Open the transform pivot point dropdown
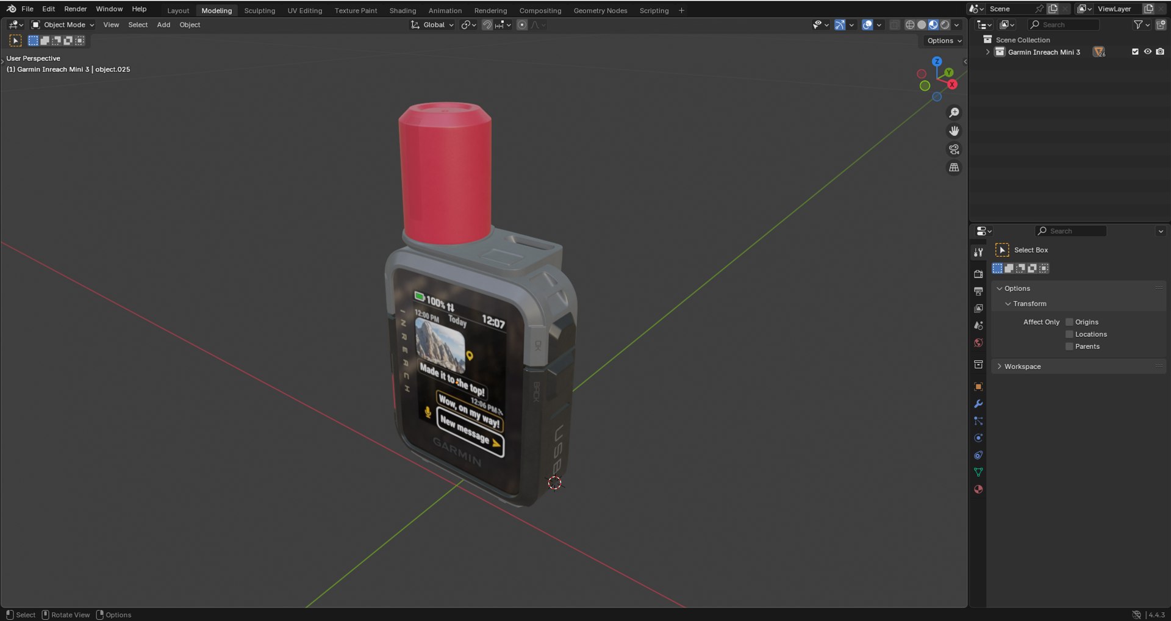 click(468, 25)
